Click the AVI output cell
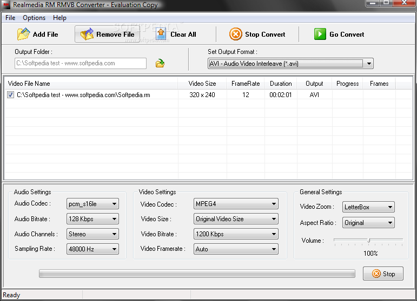 coord(314,95)
